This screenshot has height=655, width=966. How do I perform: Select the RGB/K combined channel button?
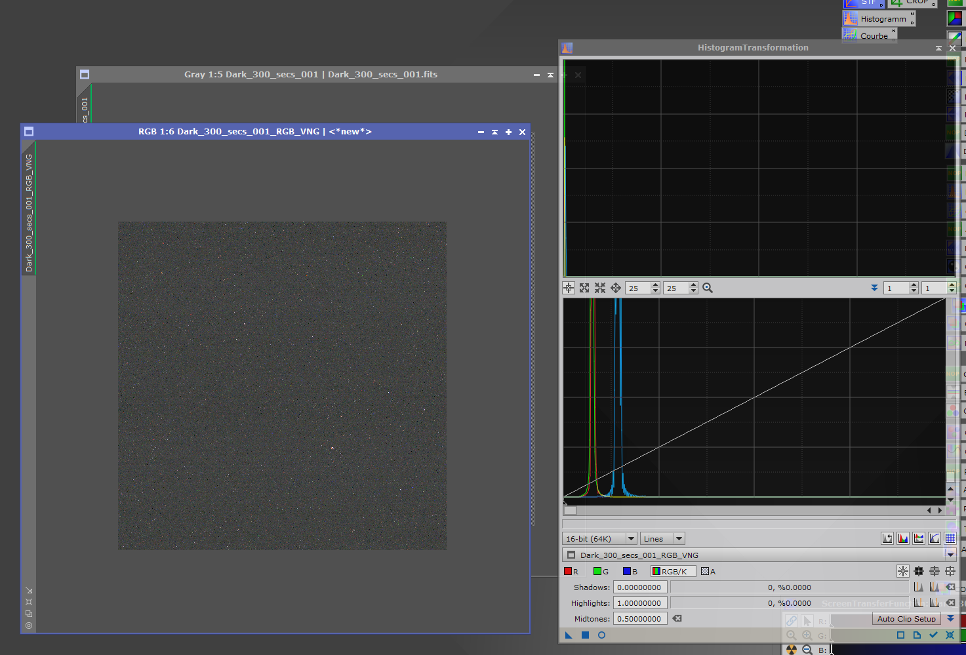(673, 571)
